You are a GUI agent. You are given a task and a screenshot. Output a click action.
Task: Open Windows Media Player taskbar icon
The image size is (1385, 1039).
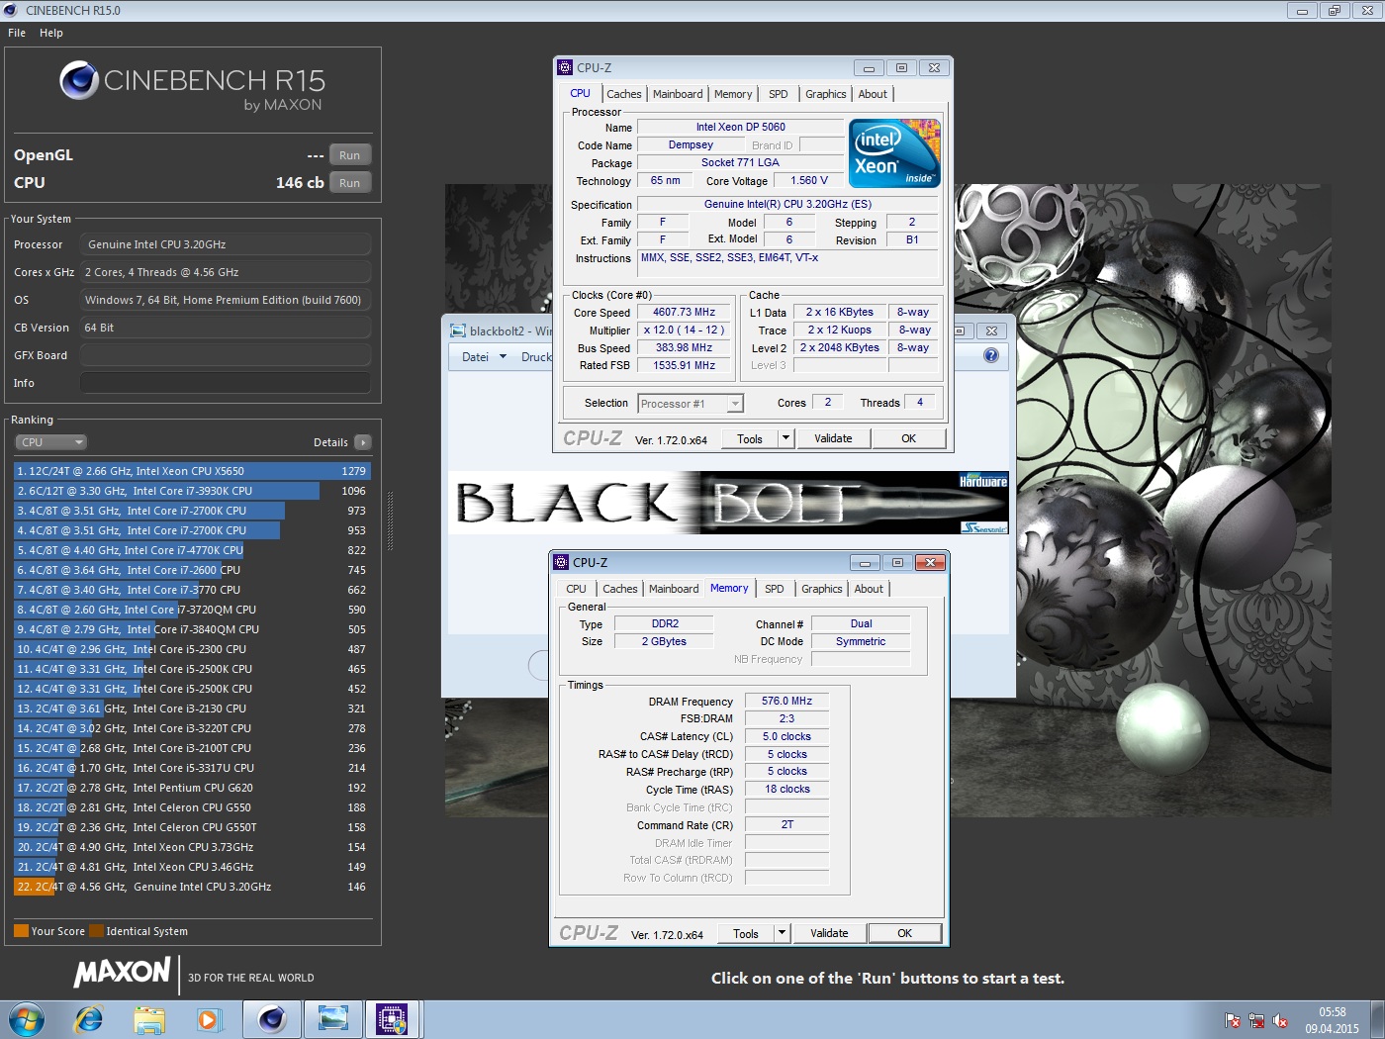[209, 1019]
